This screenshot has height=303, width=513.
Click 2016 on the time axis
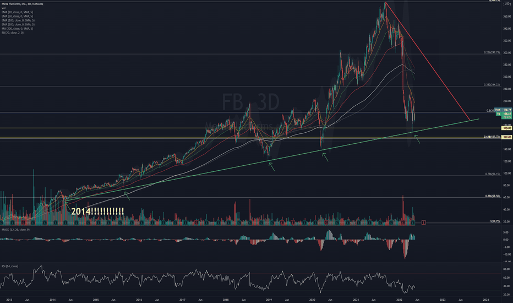[139, 300]
